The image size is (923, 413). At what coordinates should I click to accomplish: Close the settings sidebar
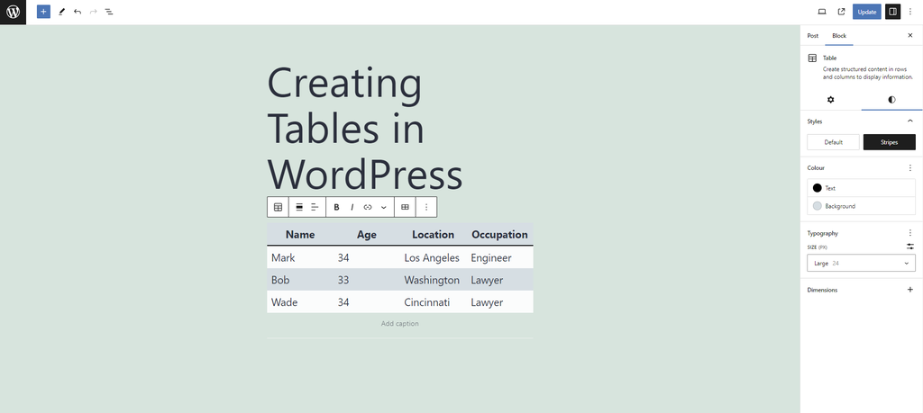[x=910, y=36]
